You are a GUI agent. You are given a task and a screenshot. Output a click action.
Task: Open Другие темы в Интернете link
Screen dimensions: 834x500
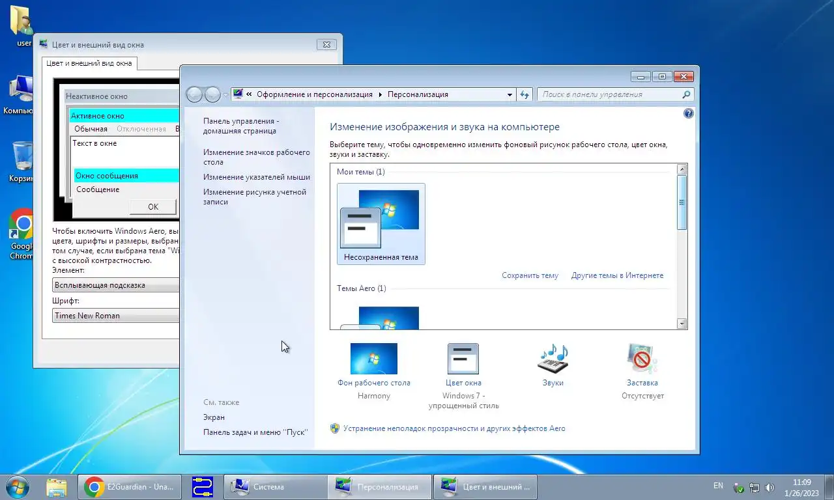[x=617, y=275]
